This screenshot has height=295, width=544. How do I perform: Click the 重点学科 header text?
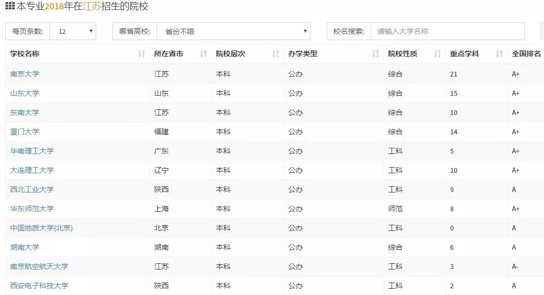click(x=464, y=54)
